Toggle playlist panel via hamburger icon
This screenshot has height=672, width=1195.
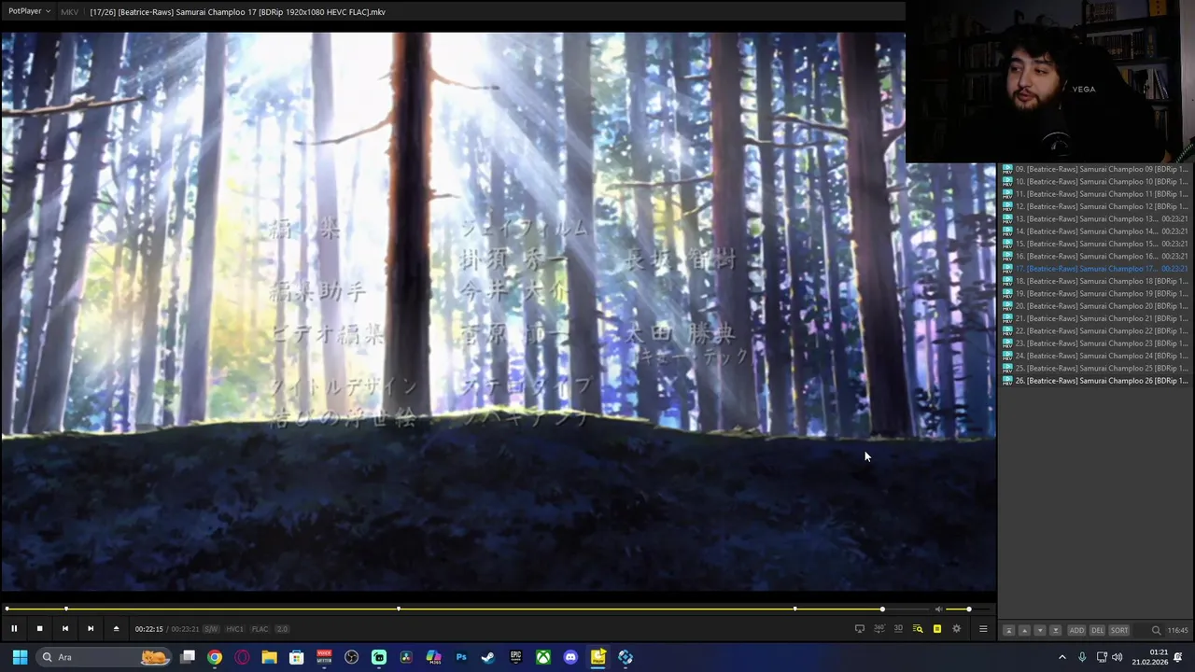click(x=983, y=629)
